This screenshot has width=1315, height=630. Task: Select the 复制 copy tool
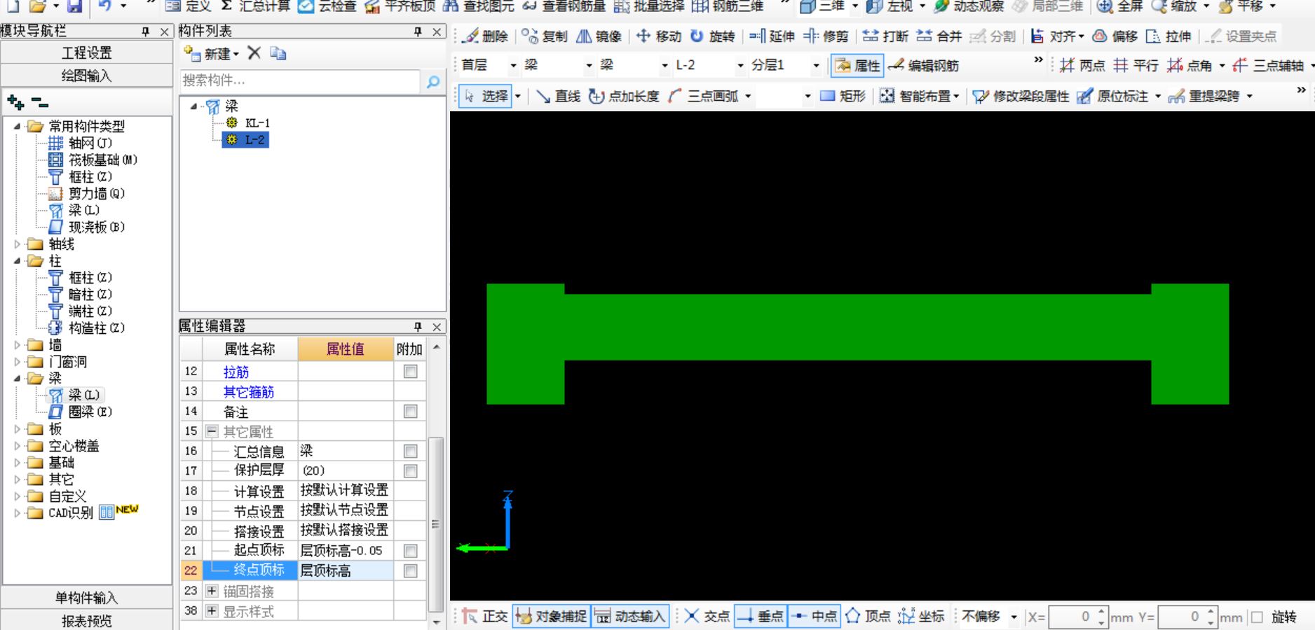[x=545, y=36]
